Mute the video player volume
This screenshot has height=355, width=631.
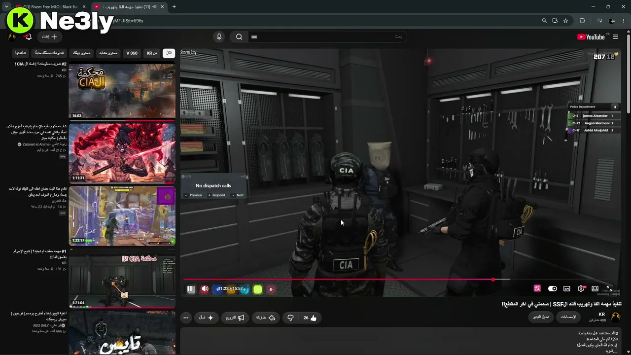pos(205,289)
